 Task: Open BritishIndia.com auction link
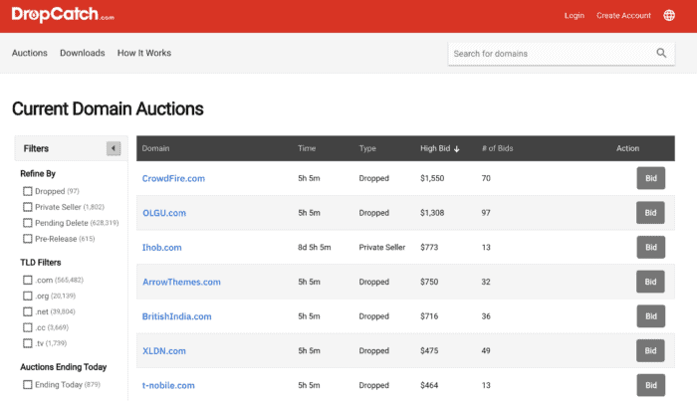point(176,316)
